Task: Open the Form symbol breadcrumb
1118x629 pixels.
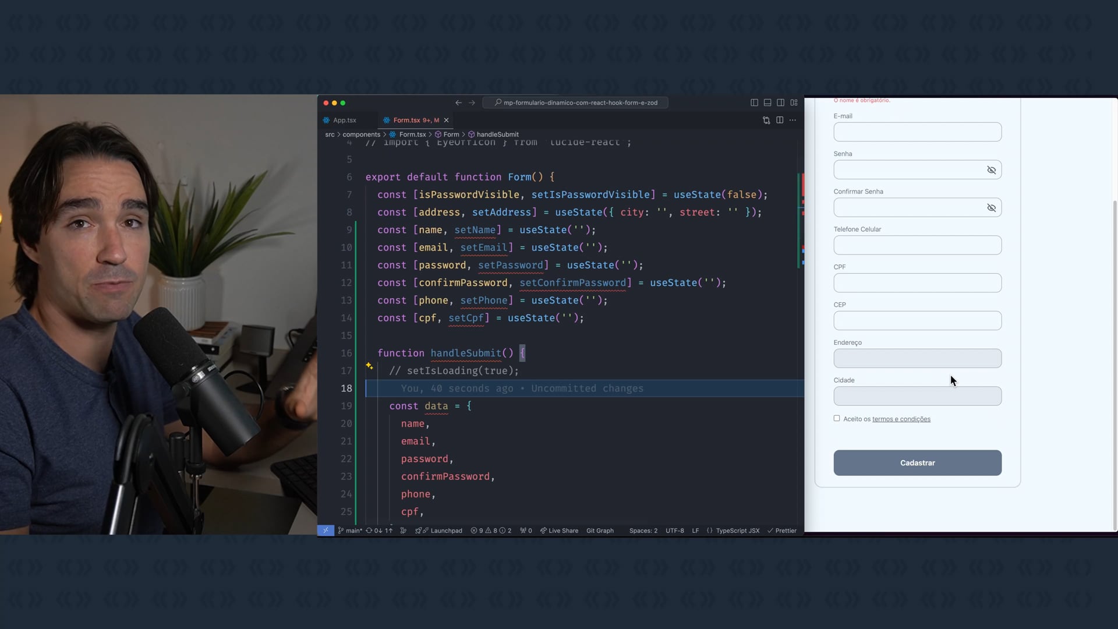Action: 451,135
